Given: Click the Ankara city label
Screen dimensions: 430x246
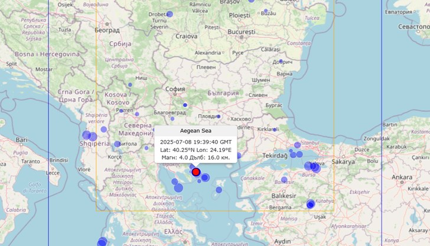Looking at the screenshot, I should pos(402,177).
